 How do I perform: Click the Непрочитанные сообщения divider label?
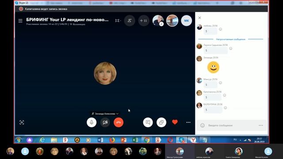(231, 39)
